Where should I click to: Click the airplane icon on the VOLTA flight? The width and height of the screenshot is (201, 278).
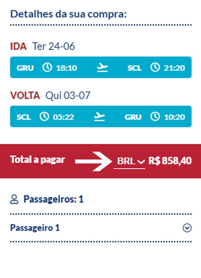99,116
